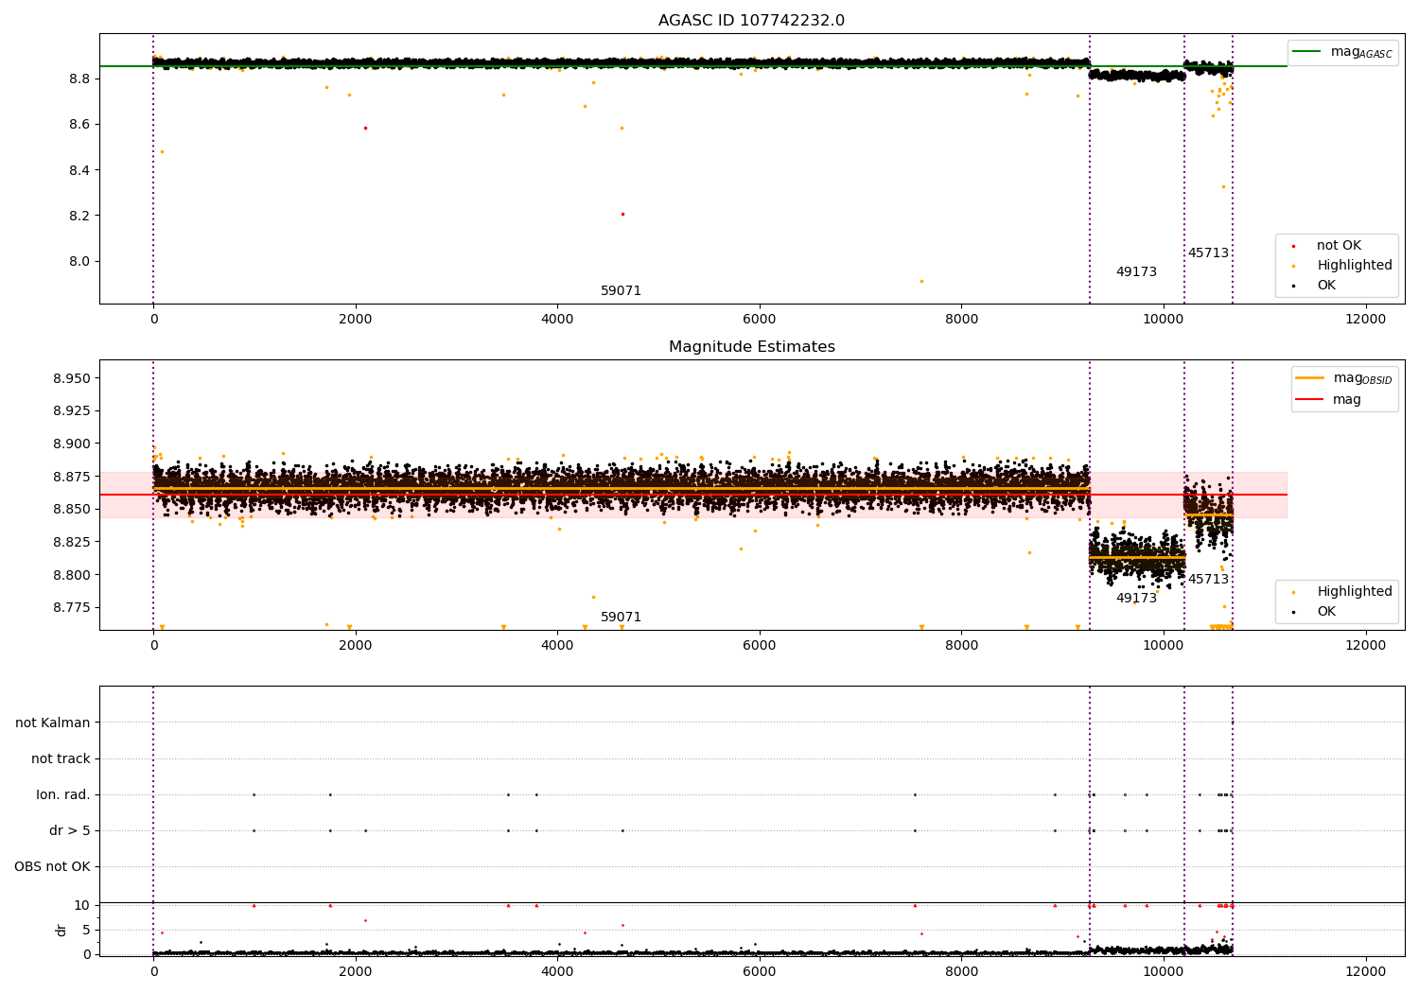Image resolution: width=1419 pixels, height=993 pixels.
Task: Select the Magnitude Estimates subplot title
Action: coord(751,347)
